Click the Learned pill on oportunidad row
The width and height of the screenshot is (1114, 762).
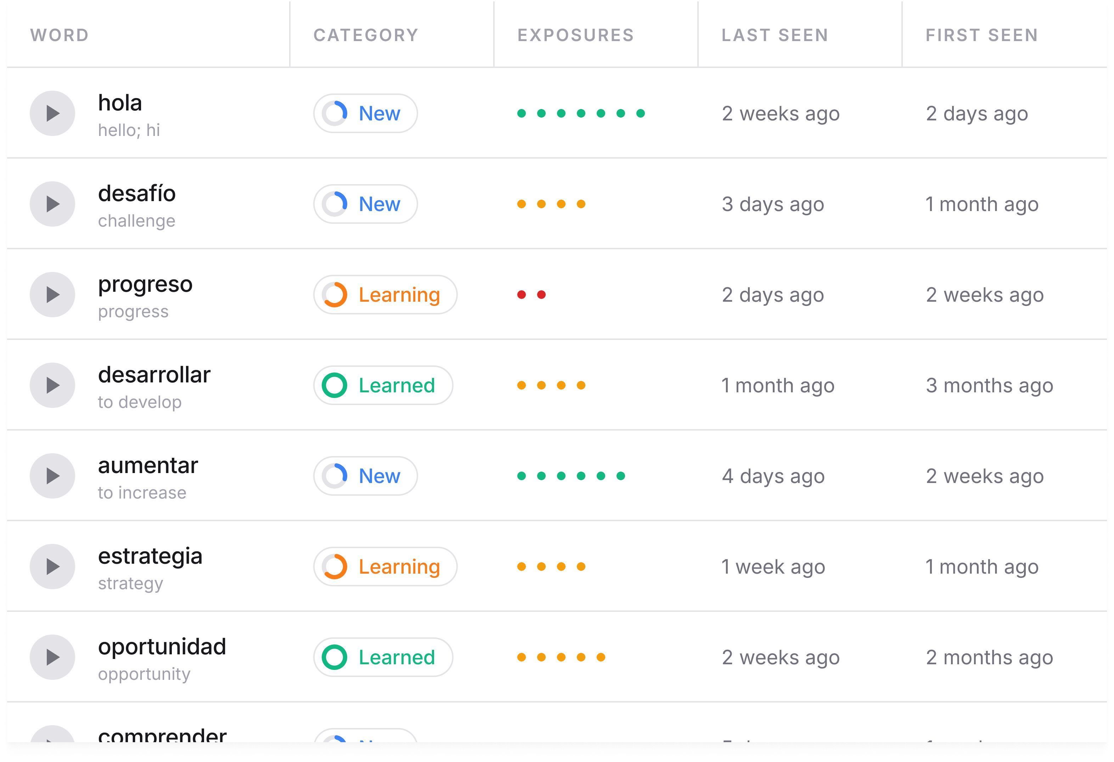pos(383,657)
